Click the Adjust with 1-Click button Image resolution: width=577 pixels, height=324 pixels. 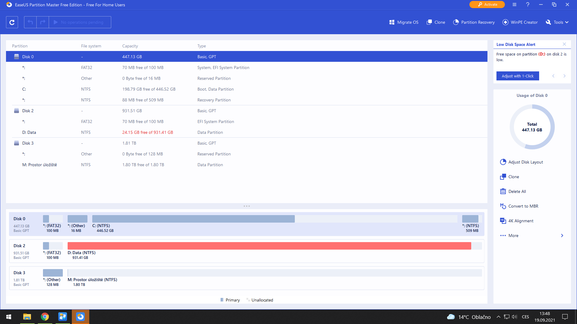(x=517, y=76)
